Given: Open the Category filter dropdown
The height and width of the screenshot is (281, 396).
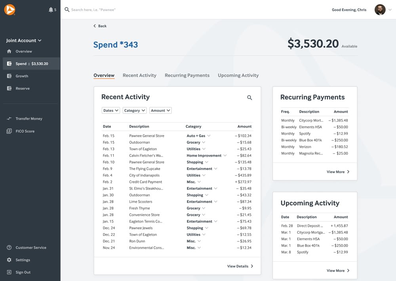Looking at the screenshot, I should click(135, 110).
